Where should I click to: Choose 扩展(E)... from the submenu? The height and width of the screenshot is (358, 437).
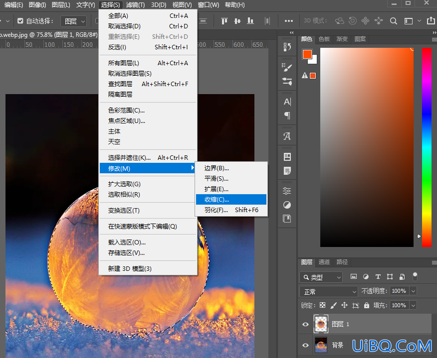click(231, 189)
